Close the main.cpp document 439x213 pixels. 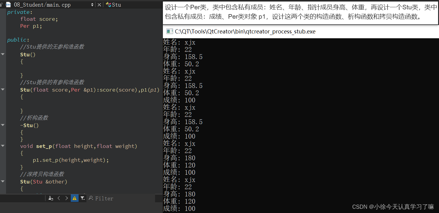[x=99, y=4]
